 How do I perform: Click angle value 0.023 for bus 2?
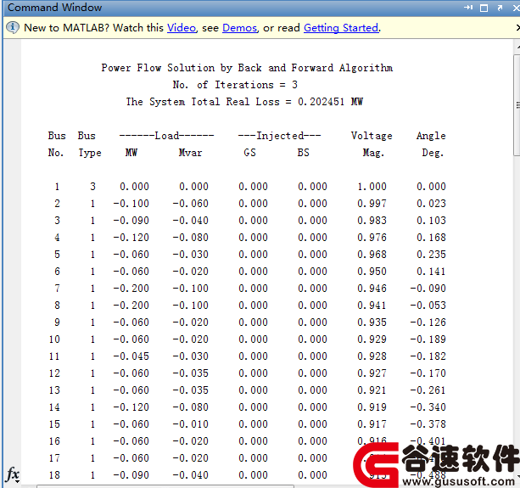click(x=431, y=204)
